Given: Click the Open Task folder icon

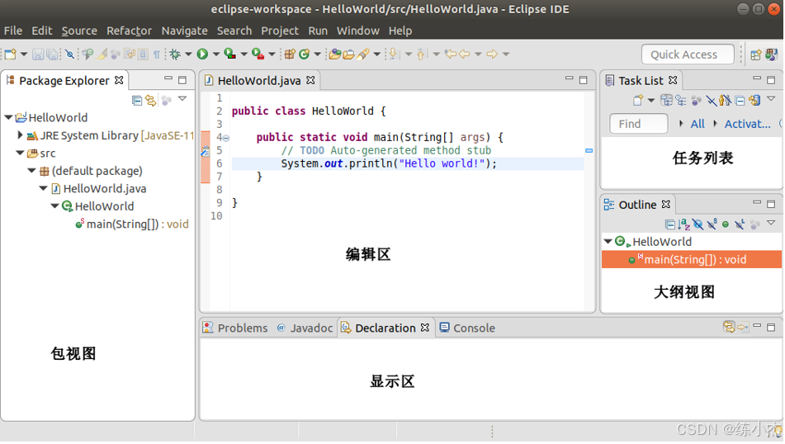Looking at the screenshot, I should (348, 54).
